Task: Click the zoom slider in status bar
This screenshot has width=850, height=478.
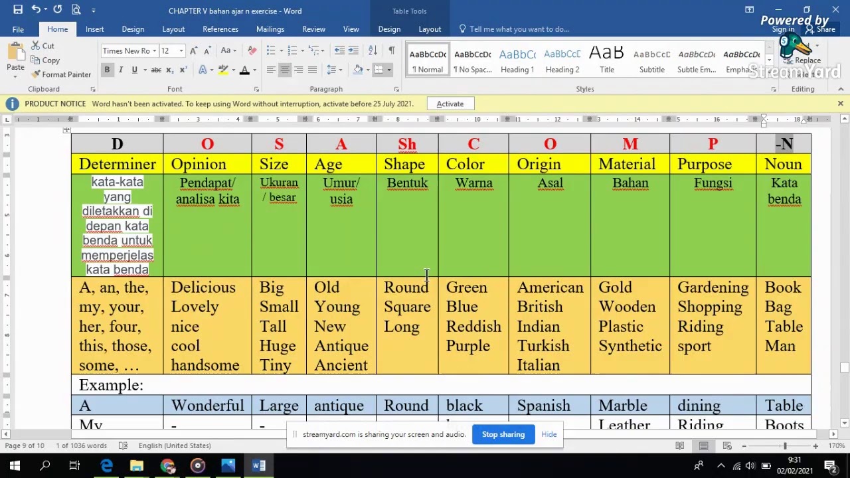Action: [784, 446]
